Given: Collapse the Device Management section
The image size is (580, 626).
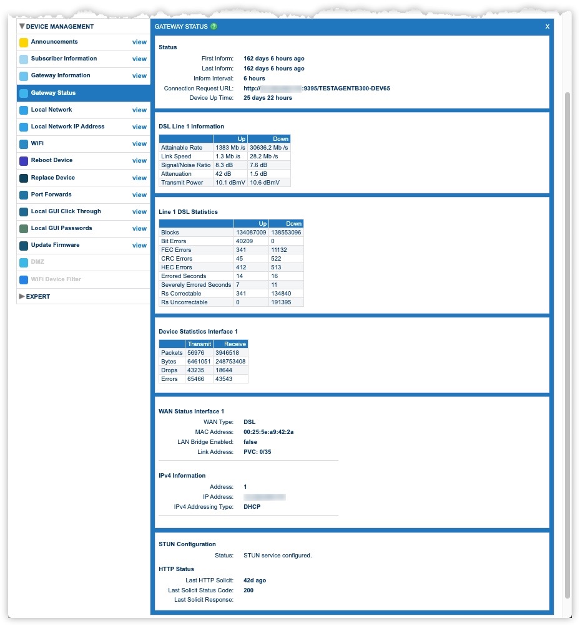Looking at the screenshot, I should [22, 27].
